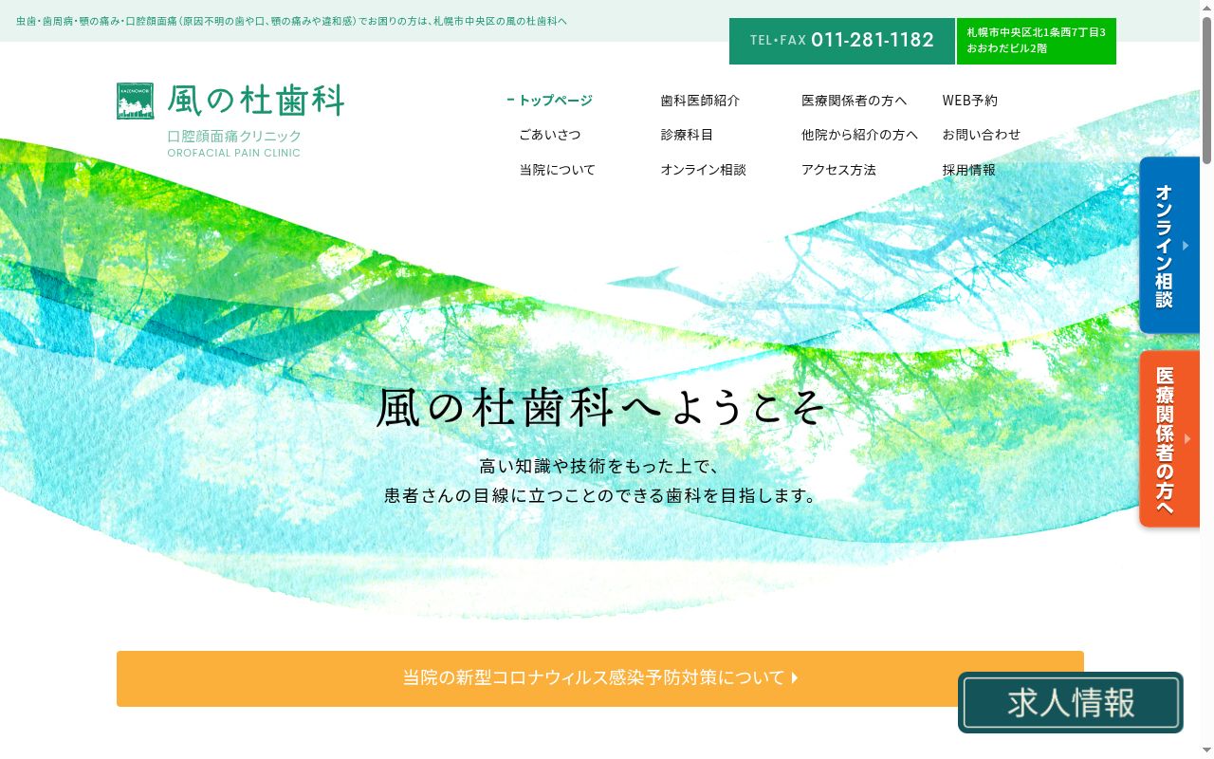This screenshot has width=1214, height=759.
Task: Click the TEL·FAX 011-281-1182 button
Action: (842, 41)
